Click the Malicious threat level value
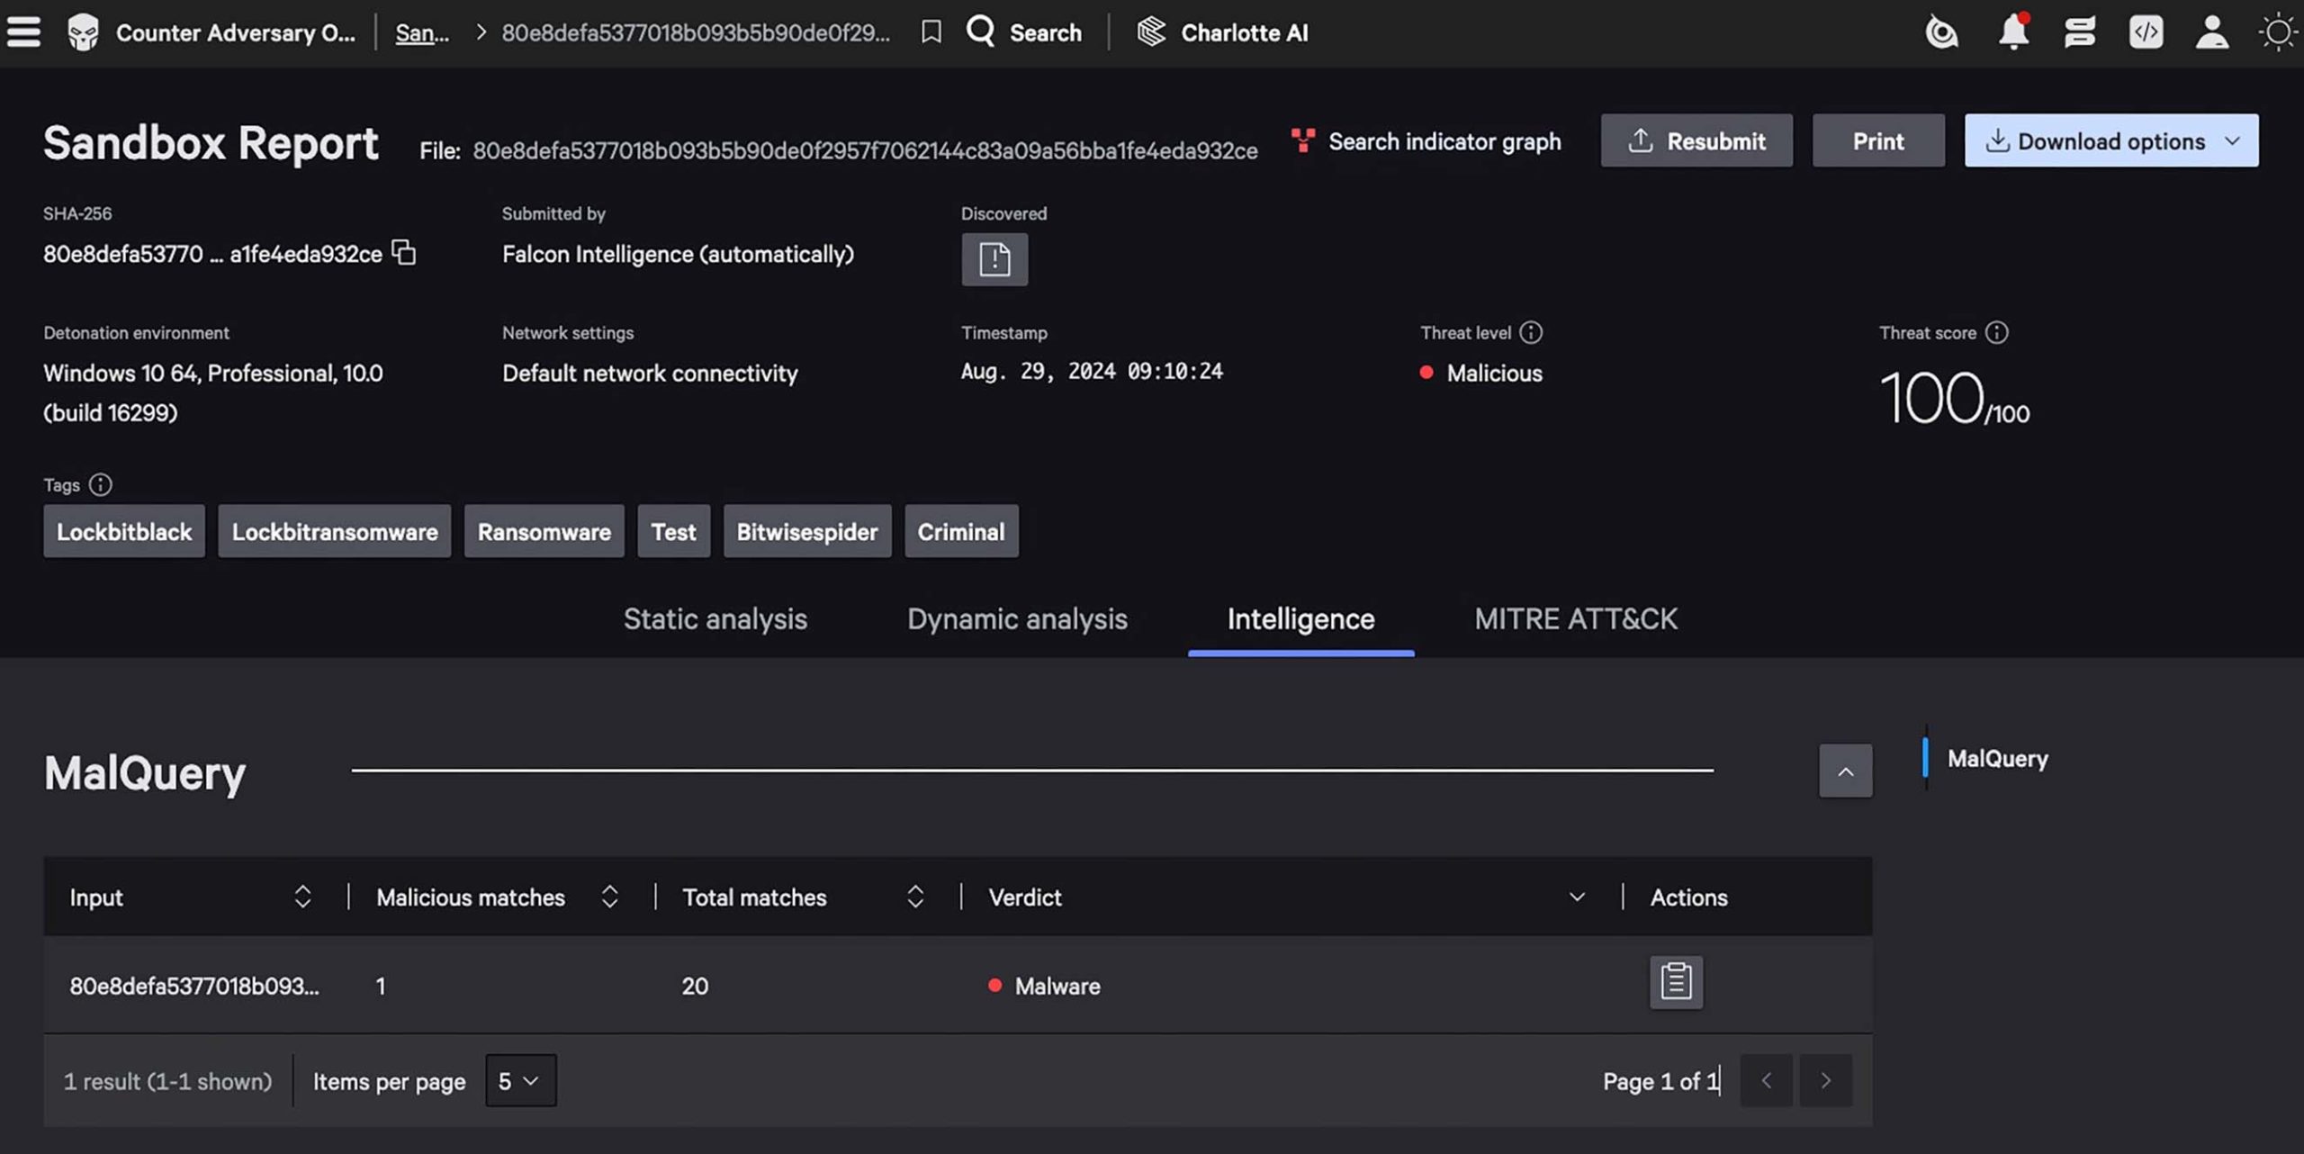Viewport: 2304px width, 1154px height. (x=1494, y=373)
